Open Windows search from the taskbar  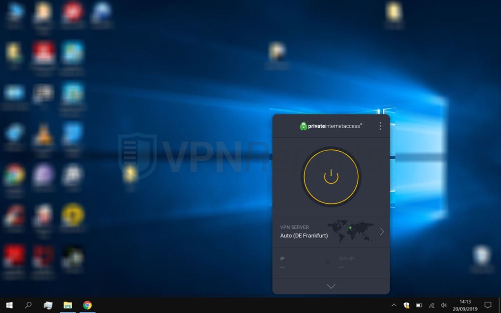pos(29,304)
